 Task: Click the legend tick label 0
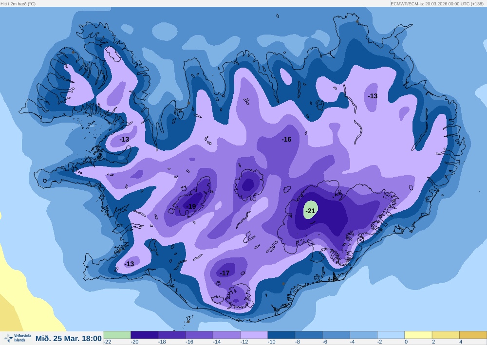[406, 342]
